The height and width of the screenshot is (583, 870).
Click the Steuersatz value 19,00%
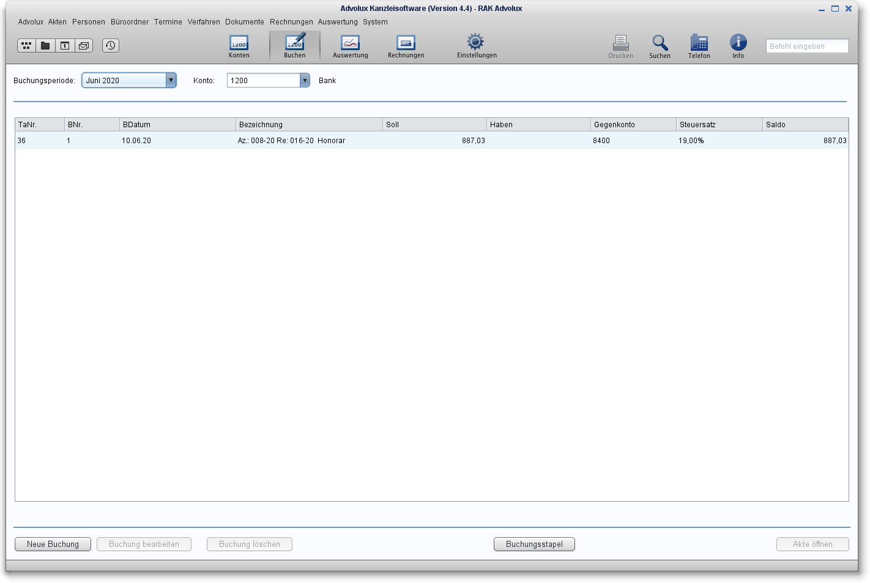(x=691, y=140)
